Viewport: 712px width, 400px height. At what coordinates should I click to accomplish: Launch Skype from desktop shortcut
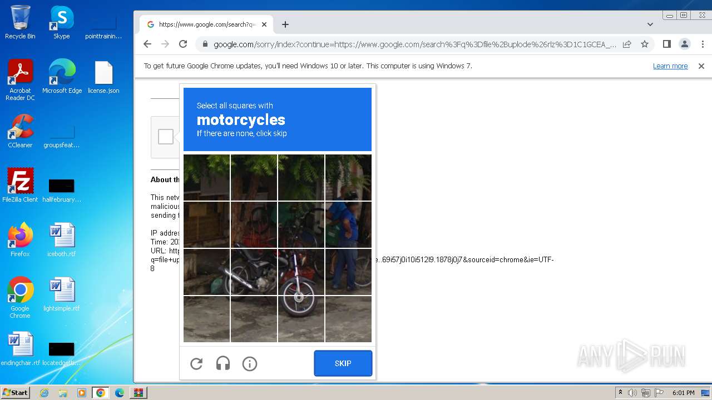point(62,22)
